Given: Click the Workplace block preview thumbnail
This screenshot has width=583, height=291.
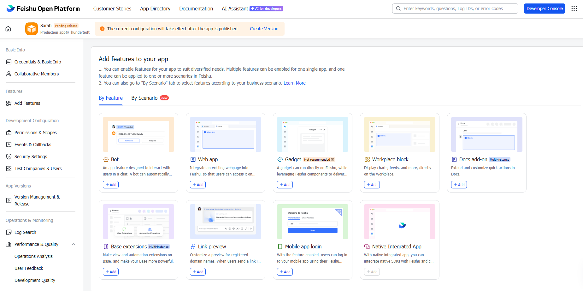Looking at the screenshot, I should [x=399, y=134].
